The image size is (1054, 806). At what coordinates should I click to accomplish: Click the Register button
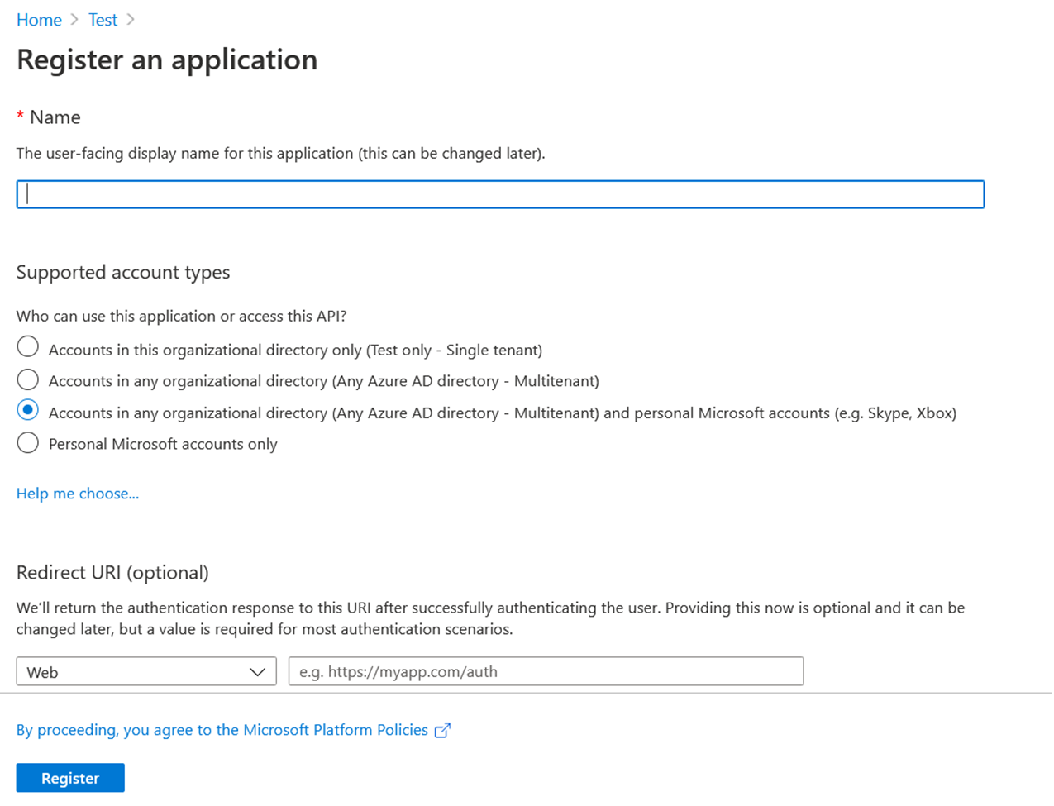click(x=69, y=777)
